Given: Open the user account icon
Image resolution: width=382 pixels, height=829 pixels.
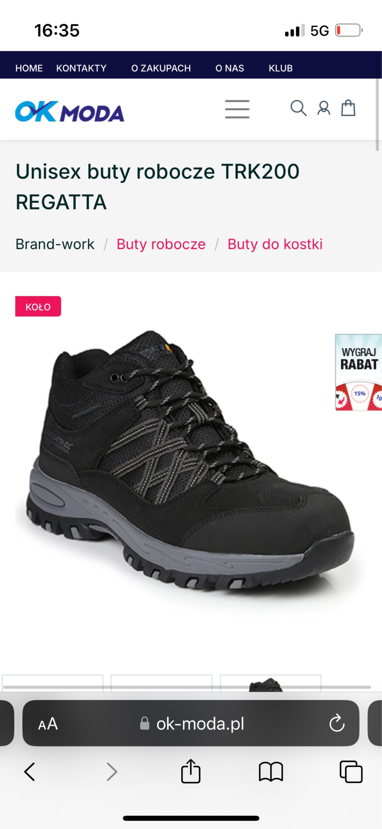Looking at the screenshot, I should tap(324, 108).
